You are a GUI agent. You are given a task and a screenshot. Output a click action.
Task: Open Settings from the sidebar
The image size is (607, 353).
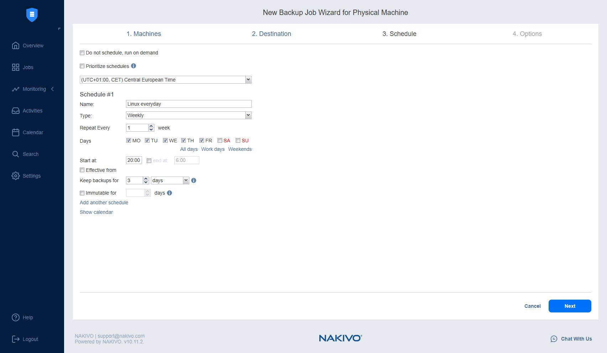click(32, 176)
